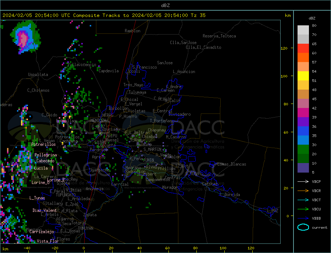Click the S_MARTIN place label
This screenshot has width=331, height=253.
point(152,149)
